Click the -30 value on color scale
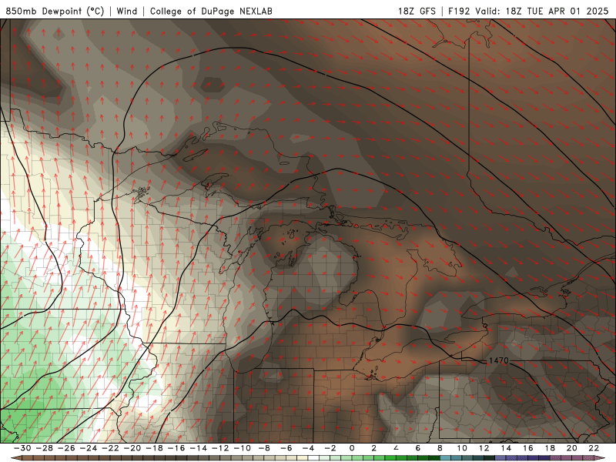This screenshot has width=616, height=462. (22, 448)
